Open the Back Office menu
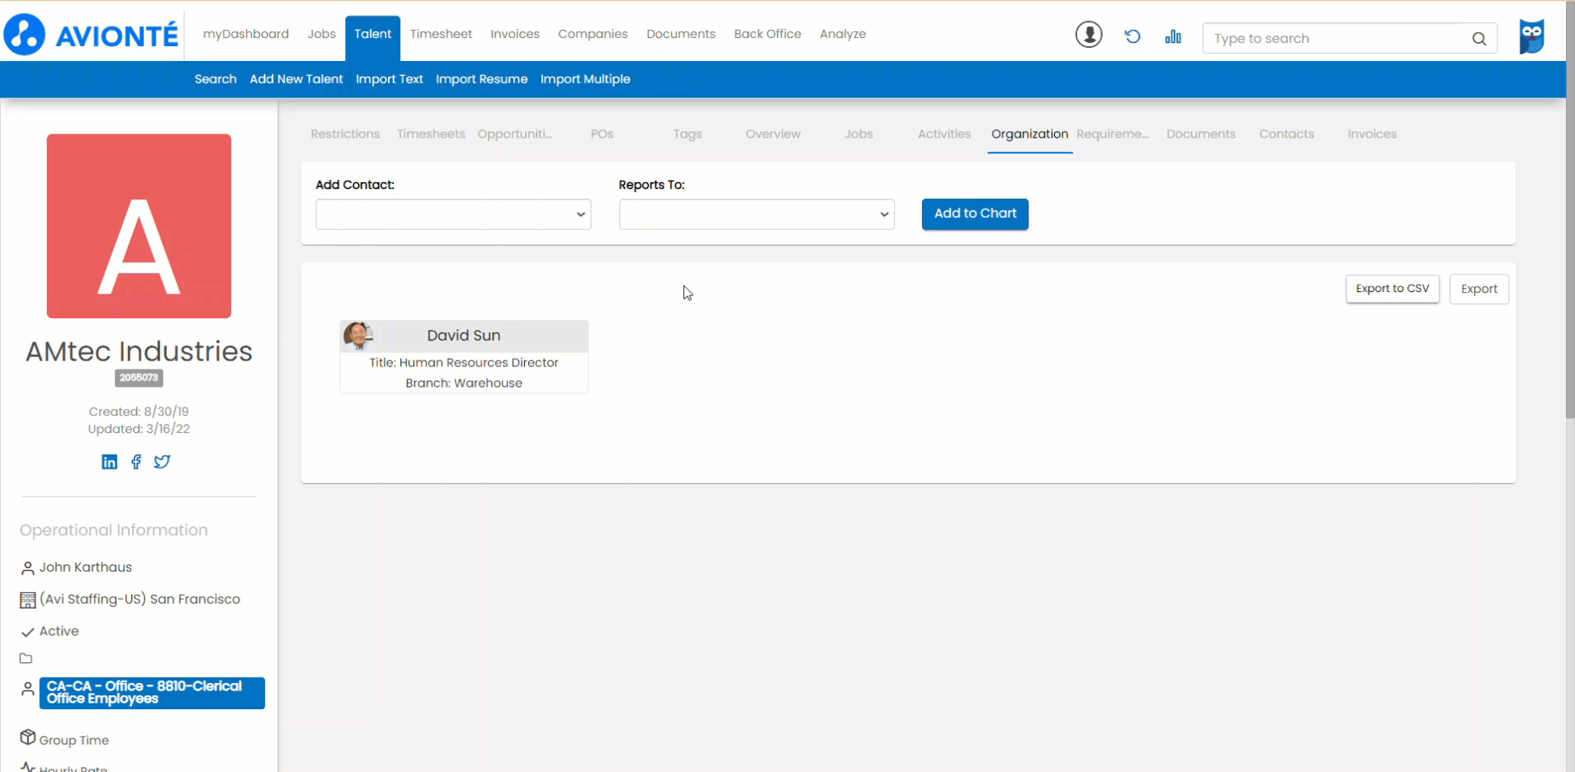Viewport: 1575px width, 772px height. pos(768,34)
